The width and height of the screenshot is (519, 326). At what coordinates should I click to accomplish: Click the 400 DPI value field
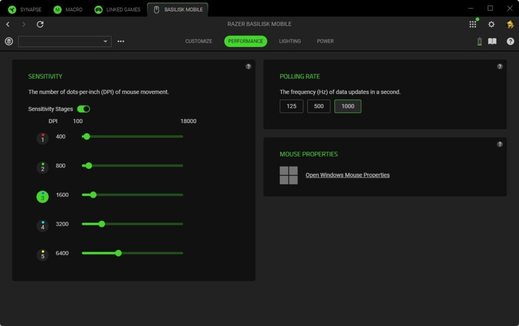[61, 137]
